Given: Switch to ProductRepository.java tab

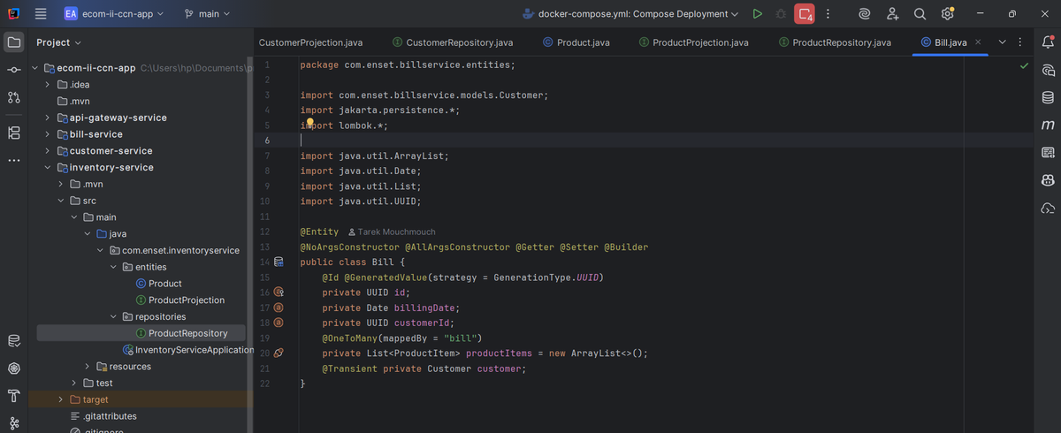Looking at the screenshot, I should pos(834,42).
